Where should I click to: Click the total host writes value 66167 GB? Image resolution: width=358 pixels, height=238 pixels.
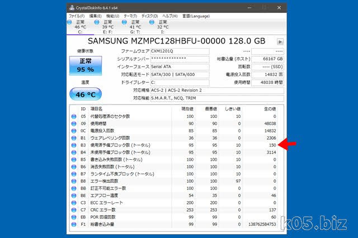click(x=267, y=59)
